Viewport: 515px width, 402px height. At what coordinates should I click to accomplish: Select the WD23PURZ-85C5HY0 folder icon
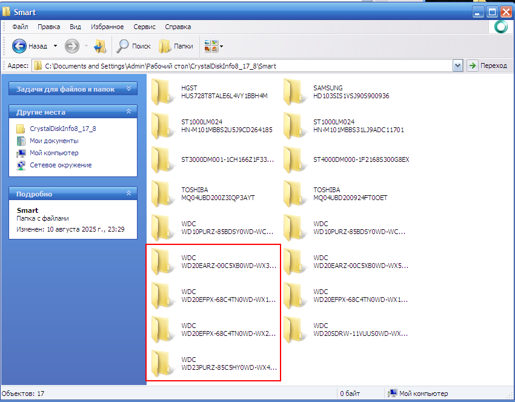(x=162, y=364)
